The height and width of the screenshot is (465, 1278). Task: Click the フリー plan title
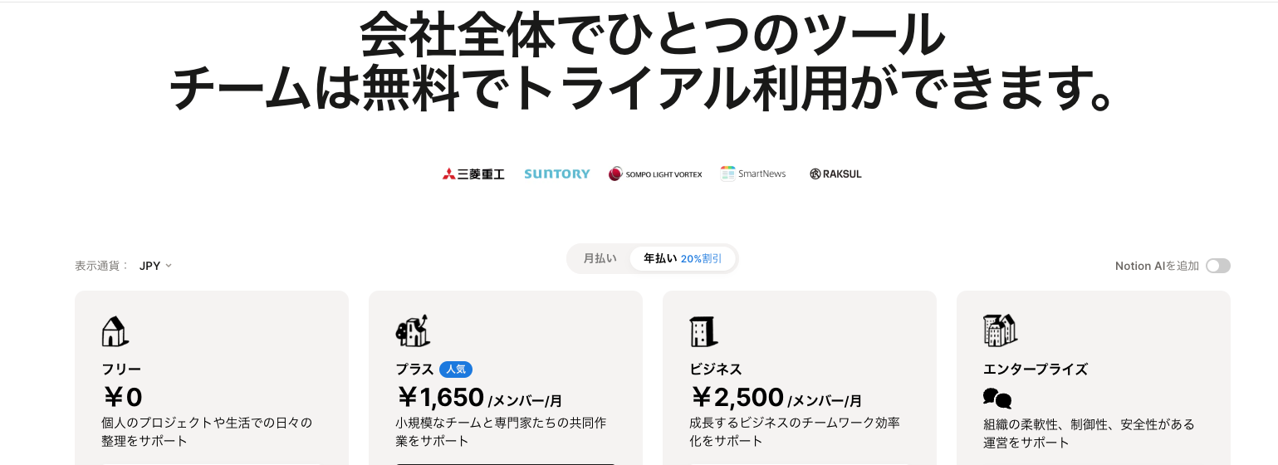[121, 370]
